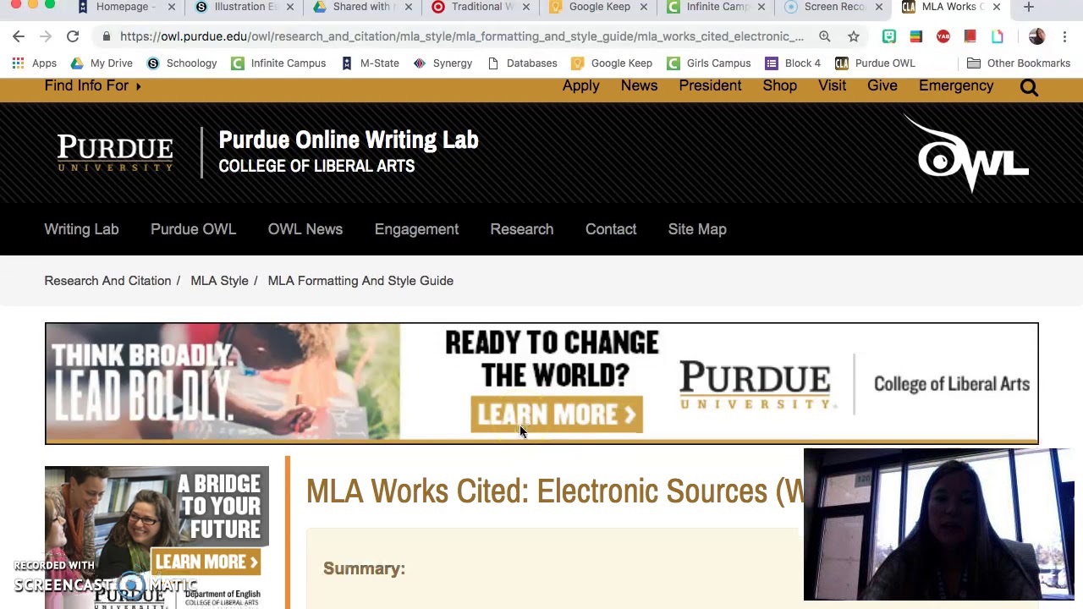Open the Visit link
The width and height of the screenshot is (1083, 609).
(832, 85)
